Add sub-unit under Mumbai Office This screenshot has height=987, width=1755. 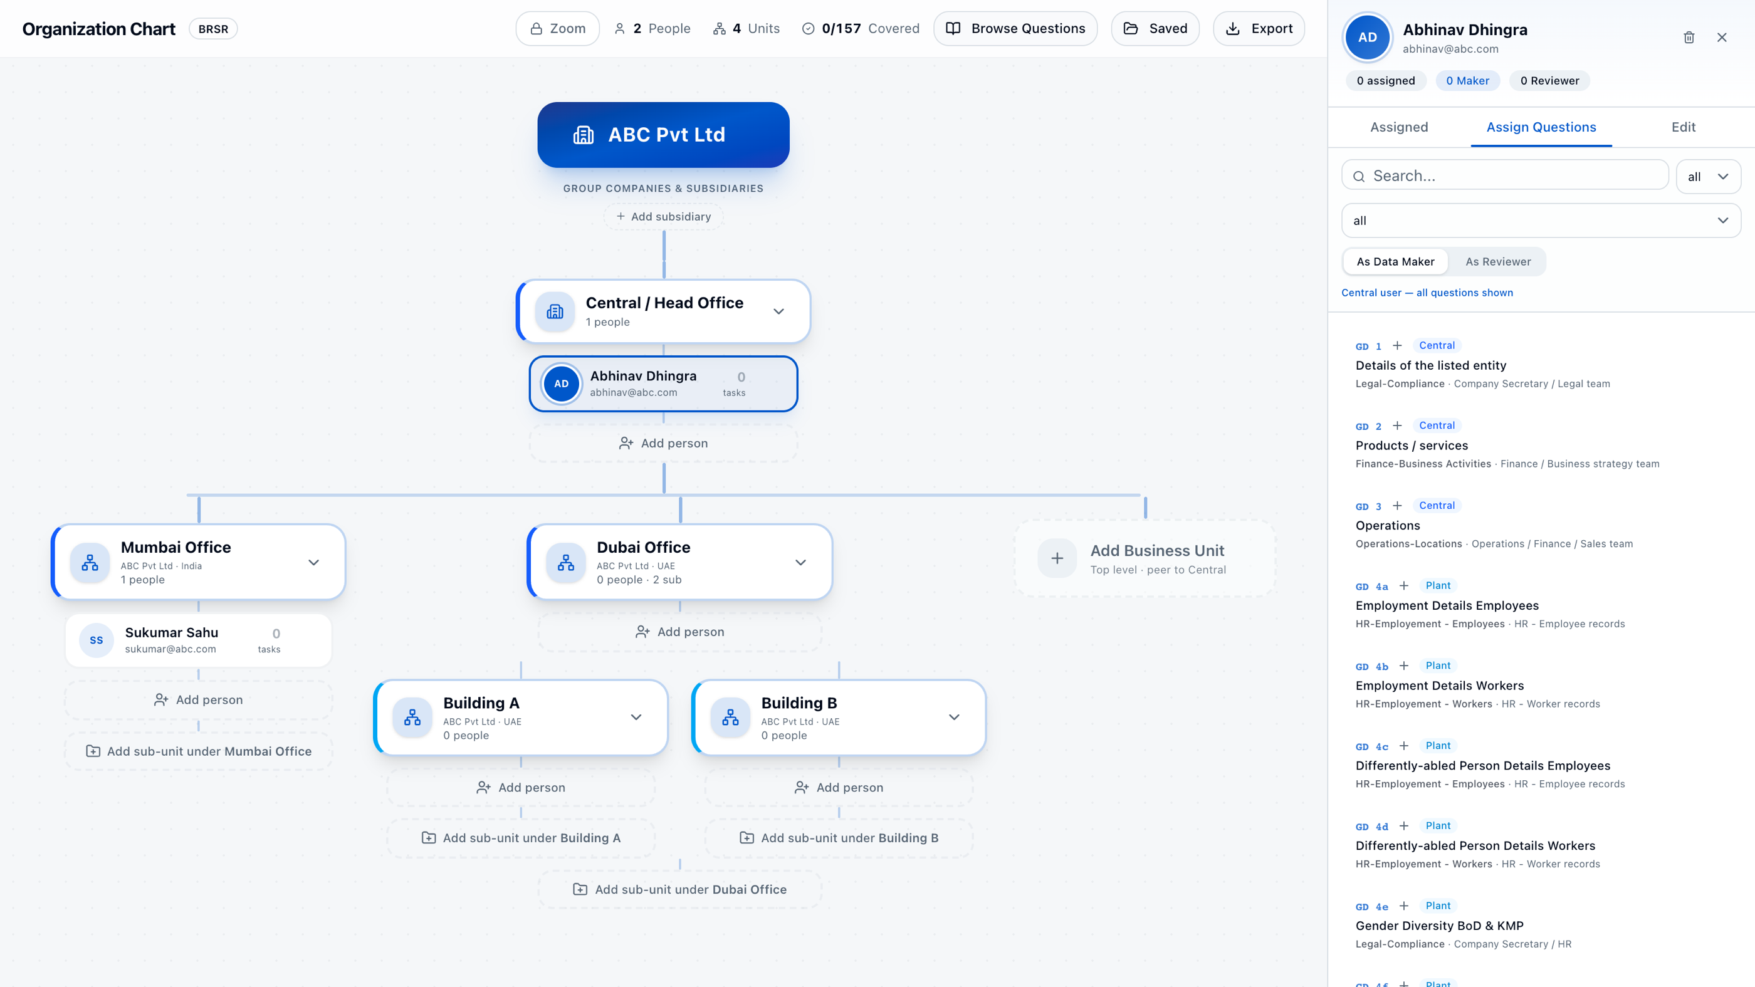coord(198,751)
